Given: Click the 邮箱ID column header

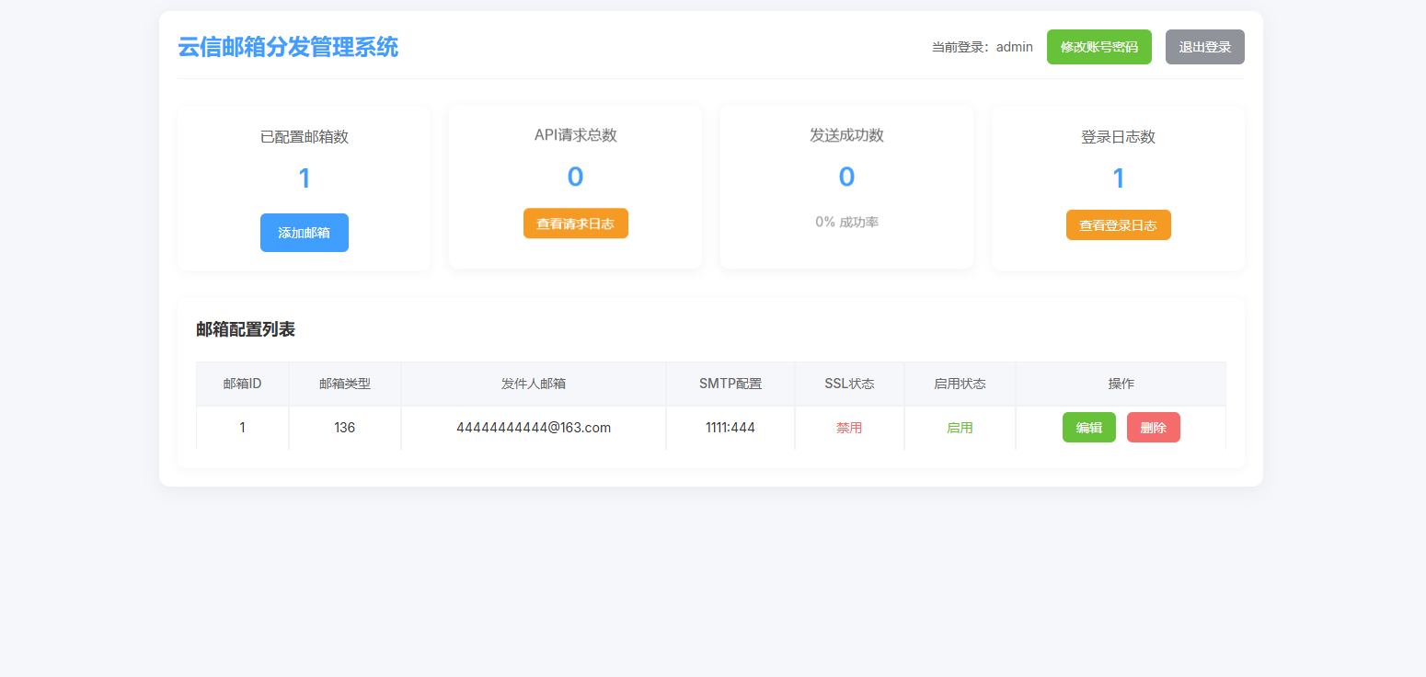Looking at the screenshot, I should [242, 384].
